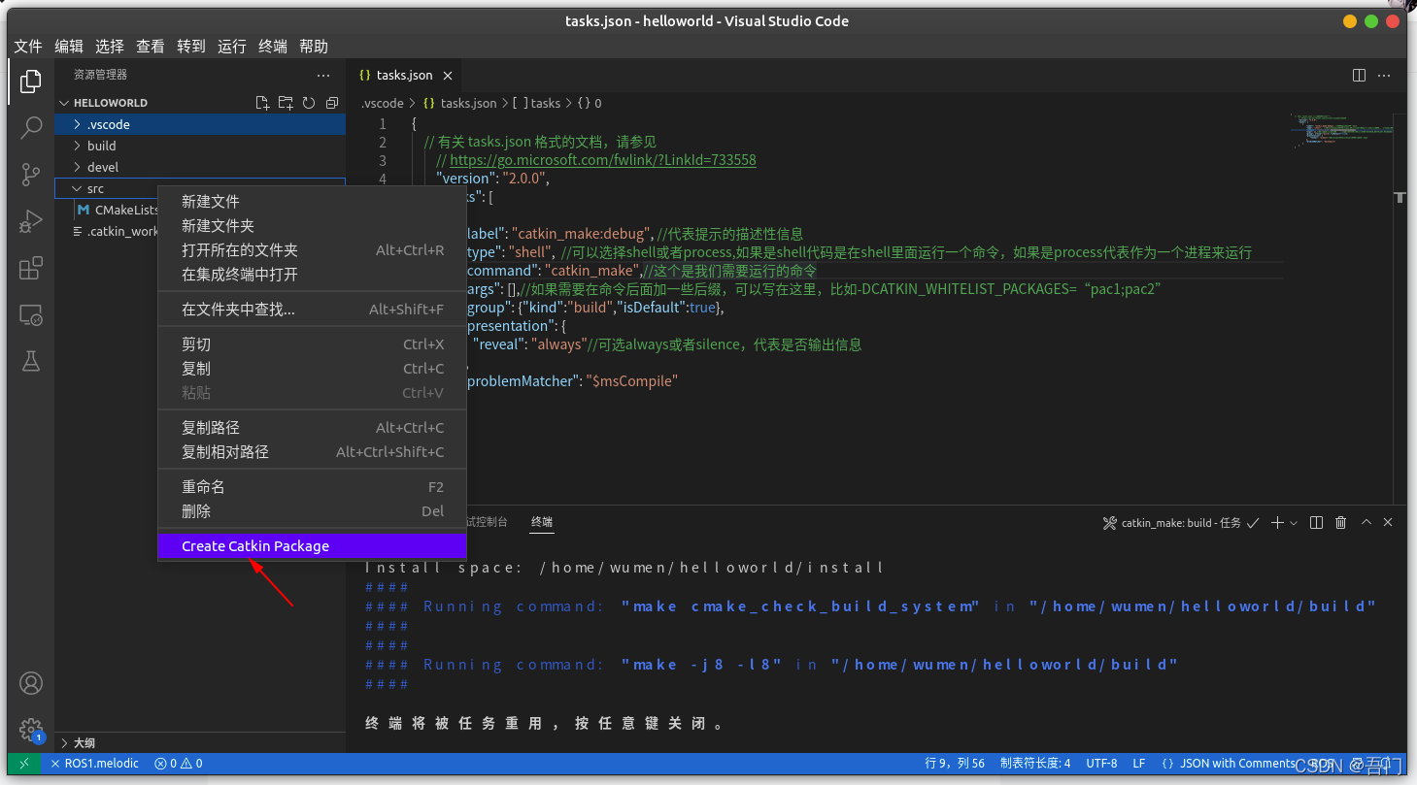This screenshot has width=1417, height=785.
Task: Click New Folder icon in explorer toolbar
Action: coord(285,102)
